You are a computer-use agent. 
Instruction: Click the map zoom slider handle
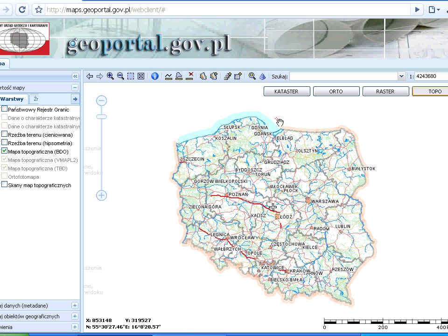[101, 117]
